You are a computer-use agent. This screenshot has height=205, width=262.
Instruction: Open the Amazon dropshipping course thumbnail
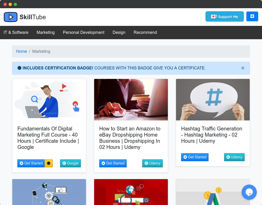tap(131, 99)
